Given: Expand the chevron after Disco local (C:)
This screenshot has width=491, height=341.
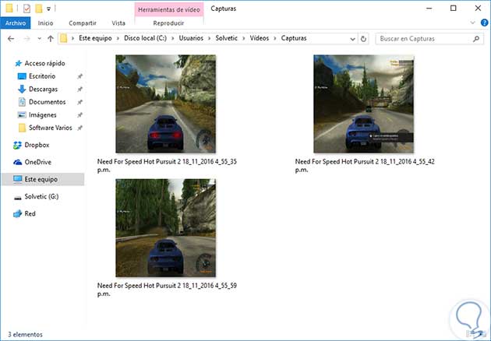Looking at the screenshot, I should pos(173,38).
